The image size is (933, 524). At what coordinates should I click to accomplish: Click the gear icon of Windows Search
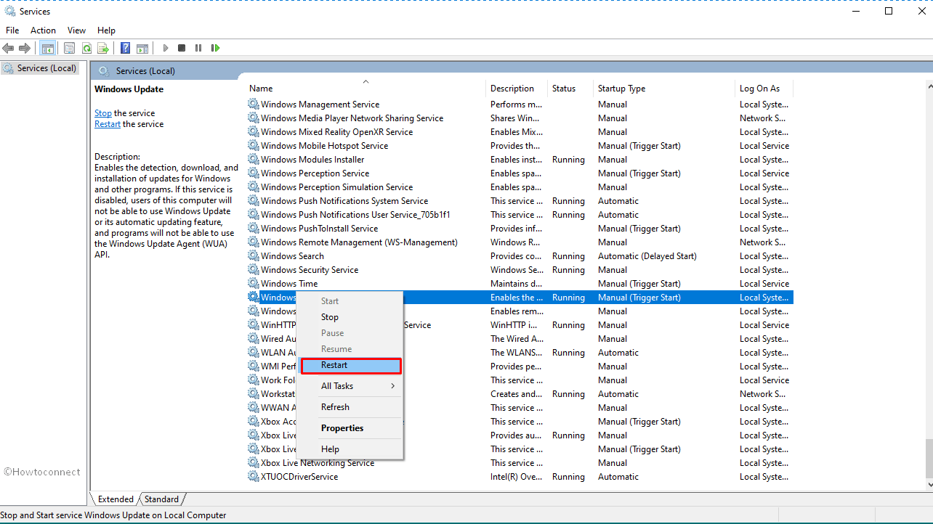(253, 255)
